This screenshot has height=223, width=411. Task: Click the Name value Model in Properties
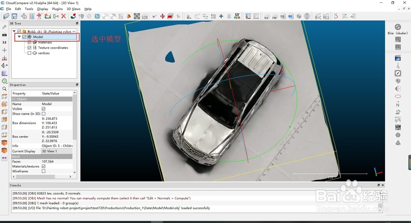47,104
